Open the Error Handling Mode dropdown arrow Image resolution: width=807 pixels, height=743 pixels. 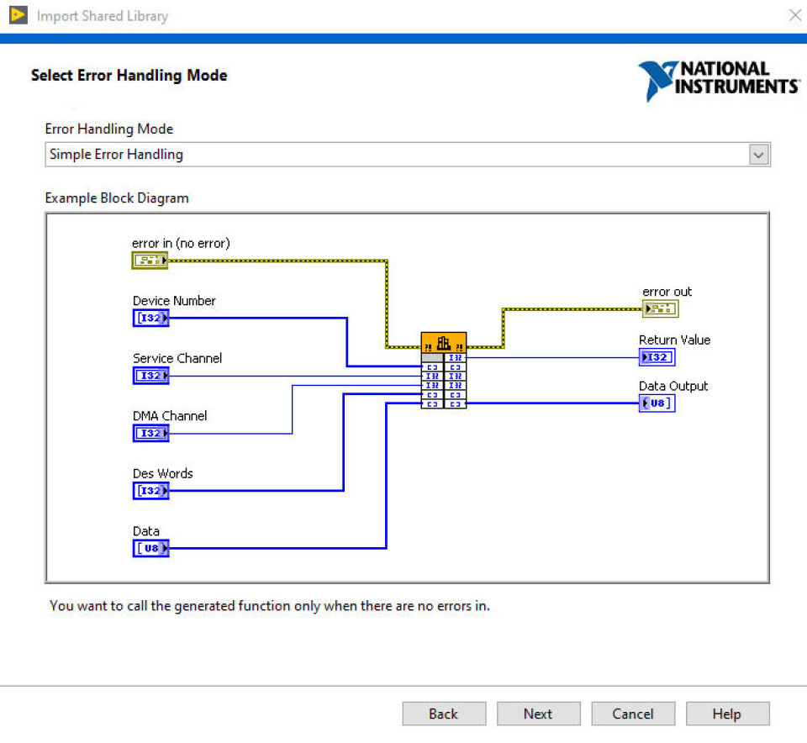[758, 155]
